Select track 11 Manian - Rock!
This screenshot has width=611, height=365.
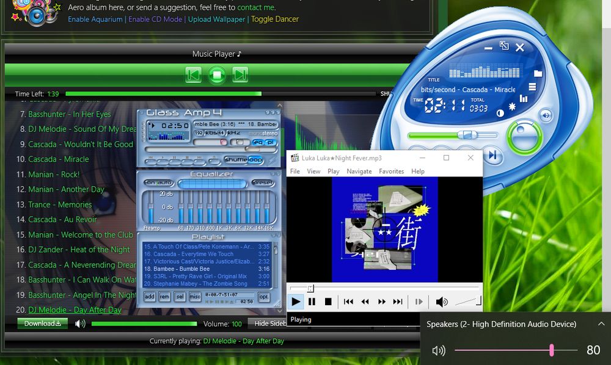click(x=54, y=175)
